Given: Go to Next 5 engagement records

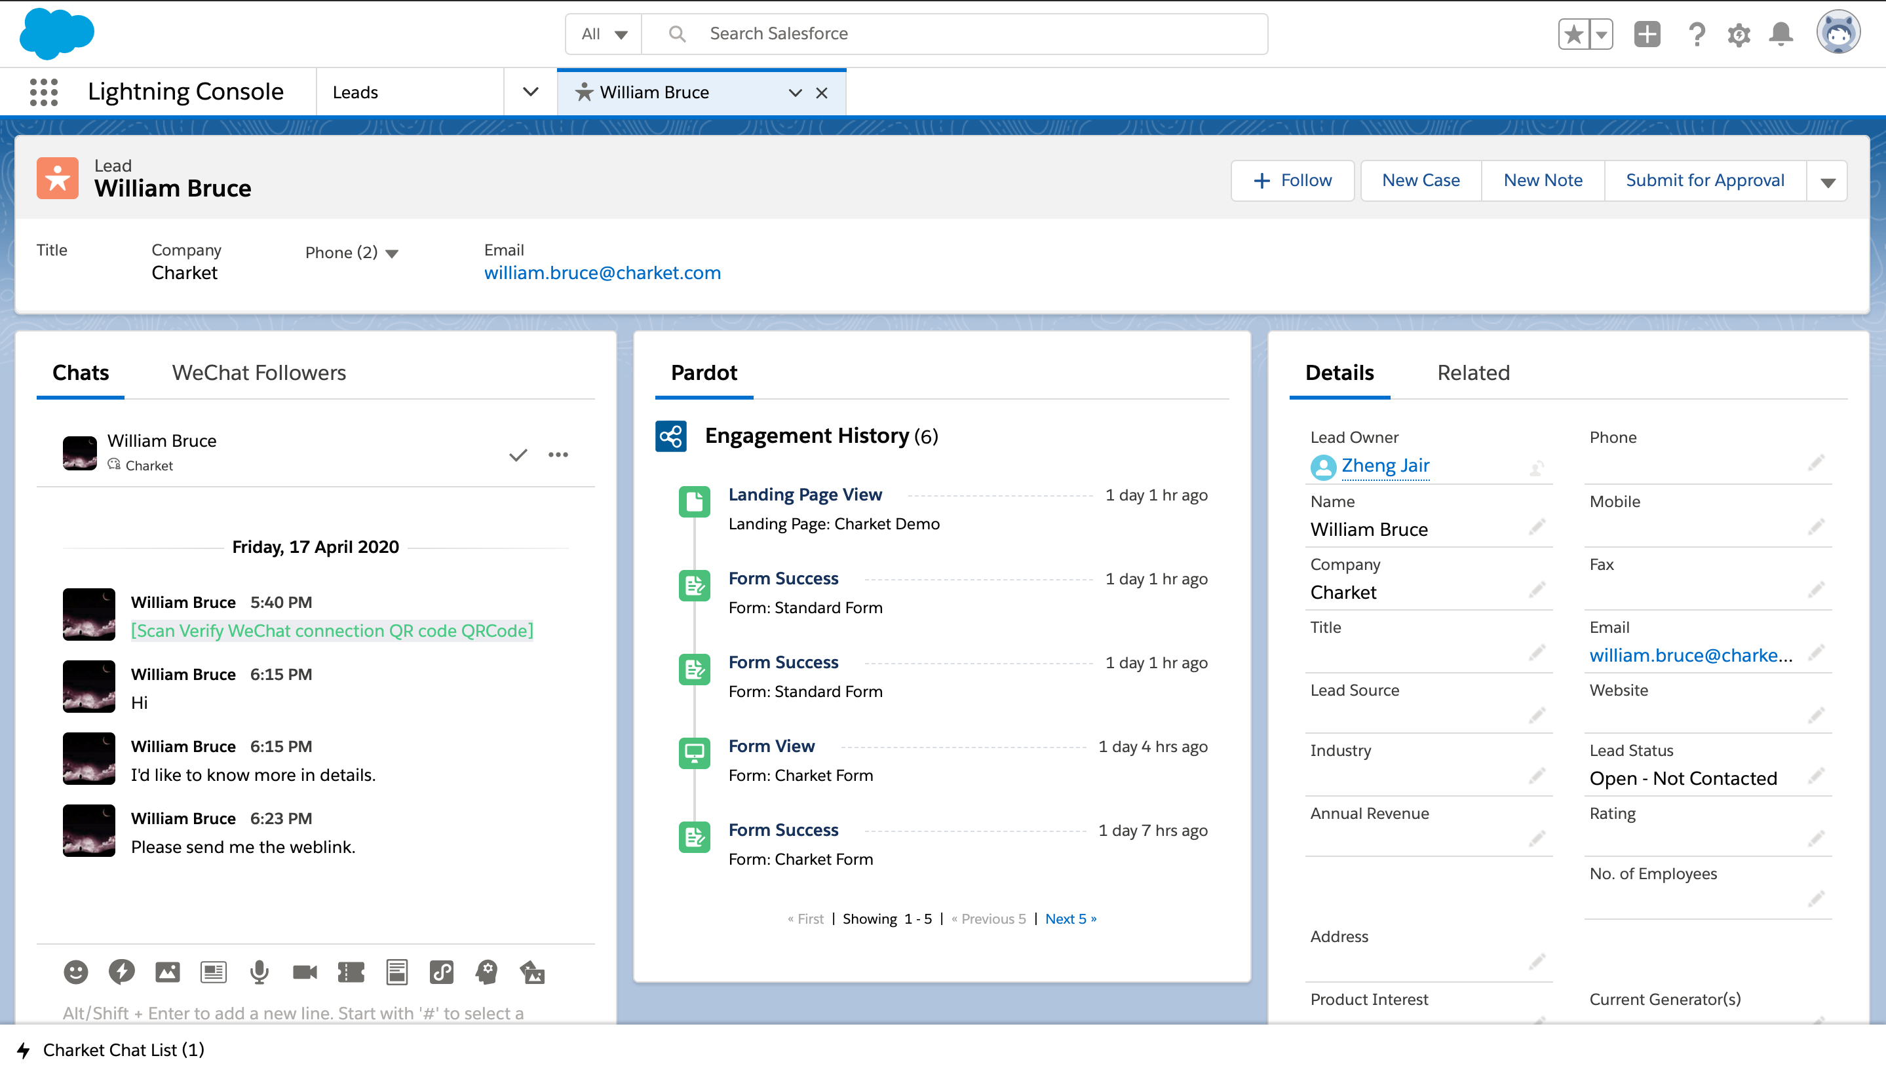Looking at the screenshot, I should point(1070,918).
